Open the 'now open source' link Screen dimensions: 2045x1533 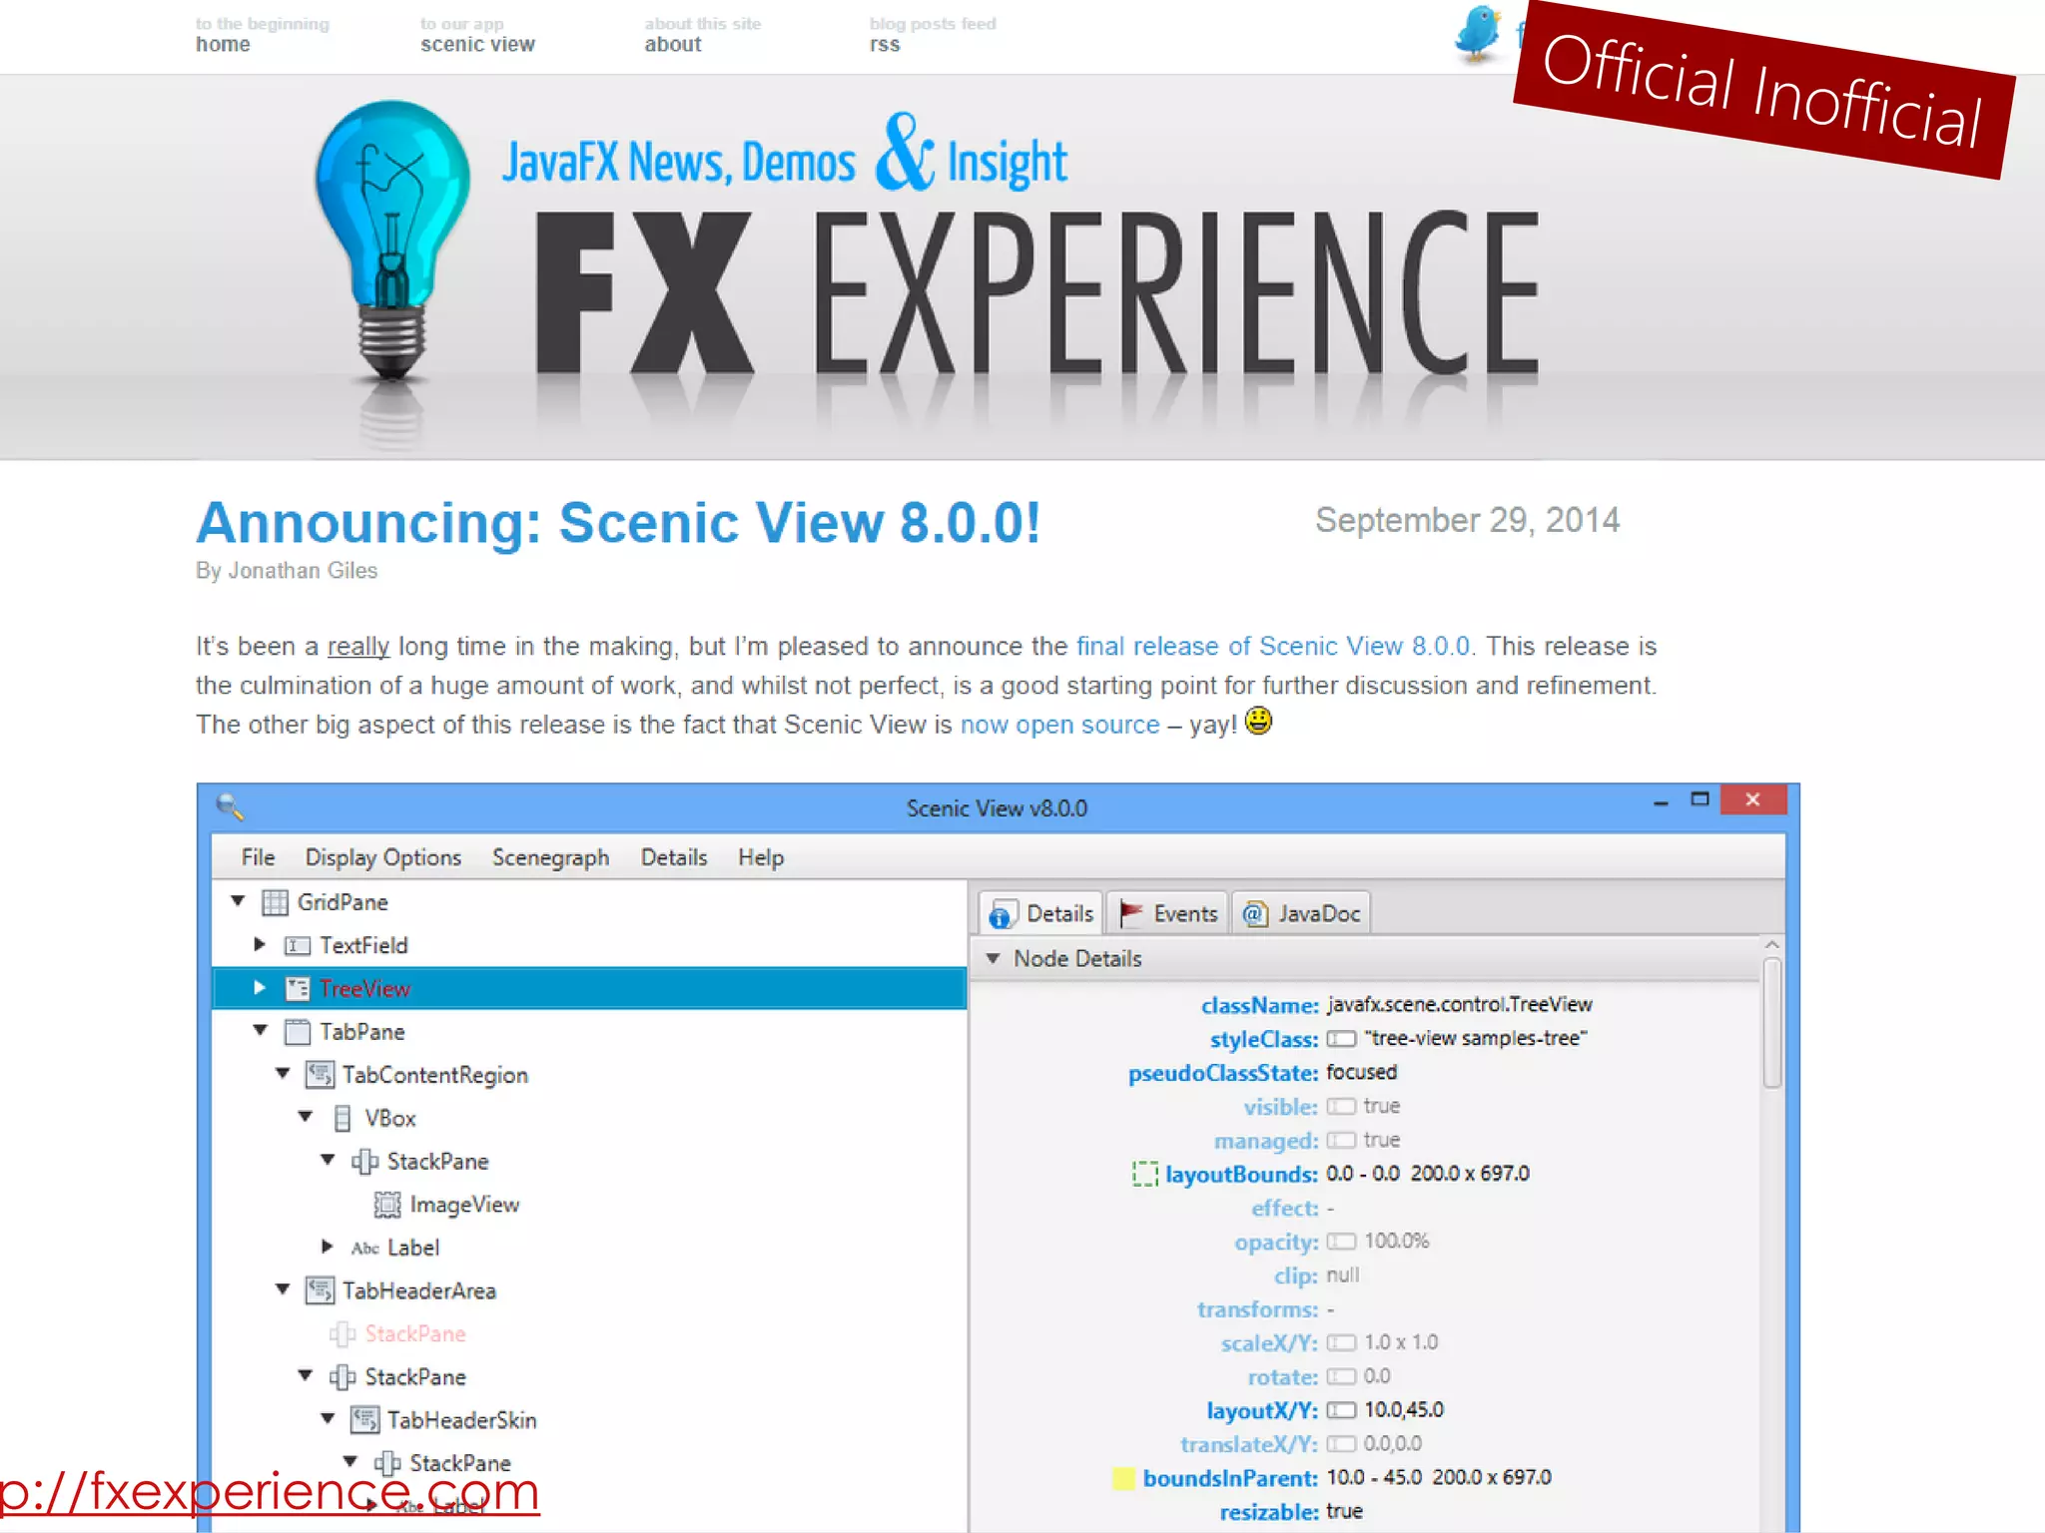point(1059,725)
